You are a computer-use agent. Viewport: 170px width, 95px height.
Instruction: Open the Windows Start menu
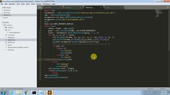point(3,93)
